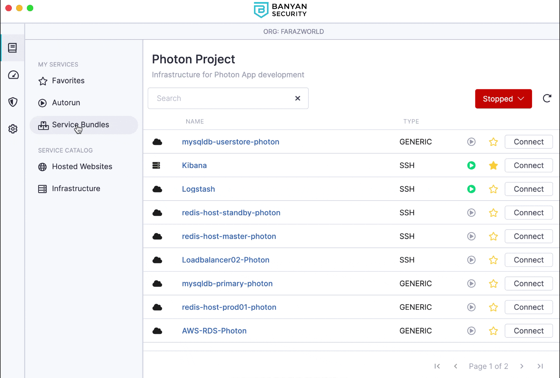Open Favorites in My Services

pos(62,81)
